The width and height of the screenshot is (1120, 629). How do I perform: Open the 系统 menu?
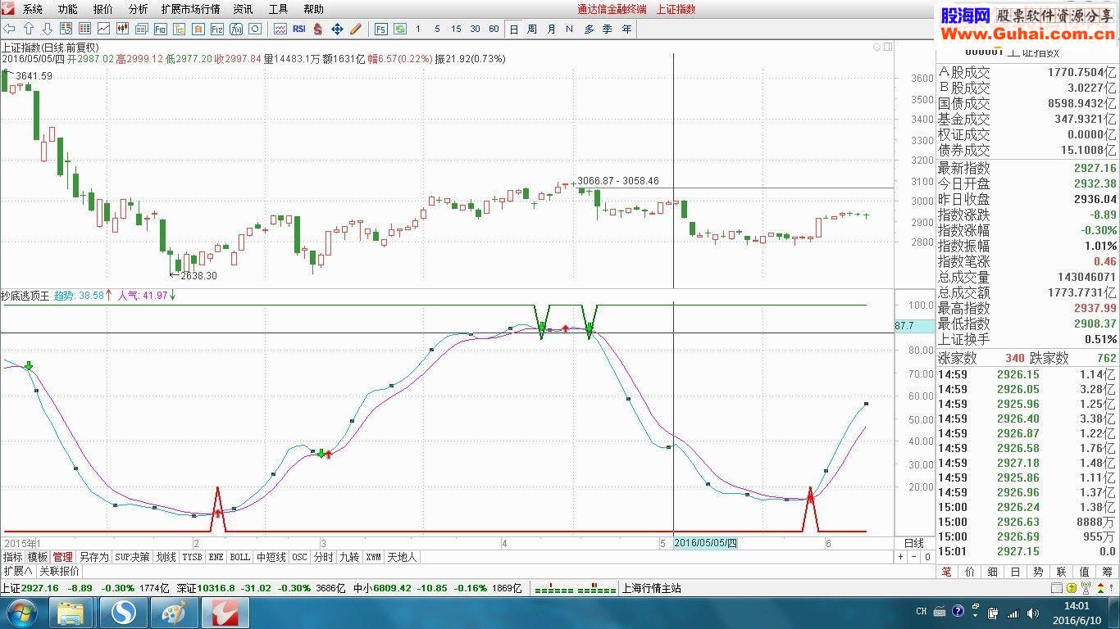[x=33, y=9]
